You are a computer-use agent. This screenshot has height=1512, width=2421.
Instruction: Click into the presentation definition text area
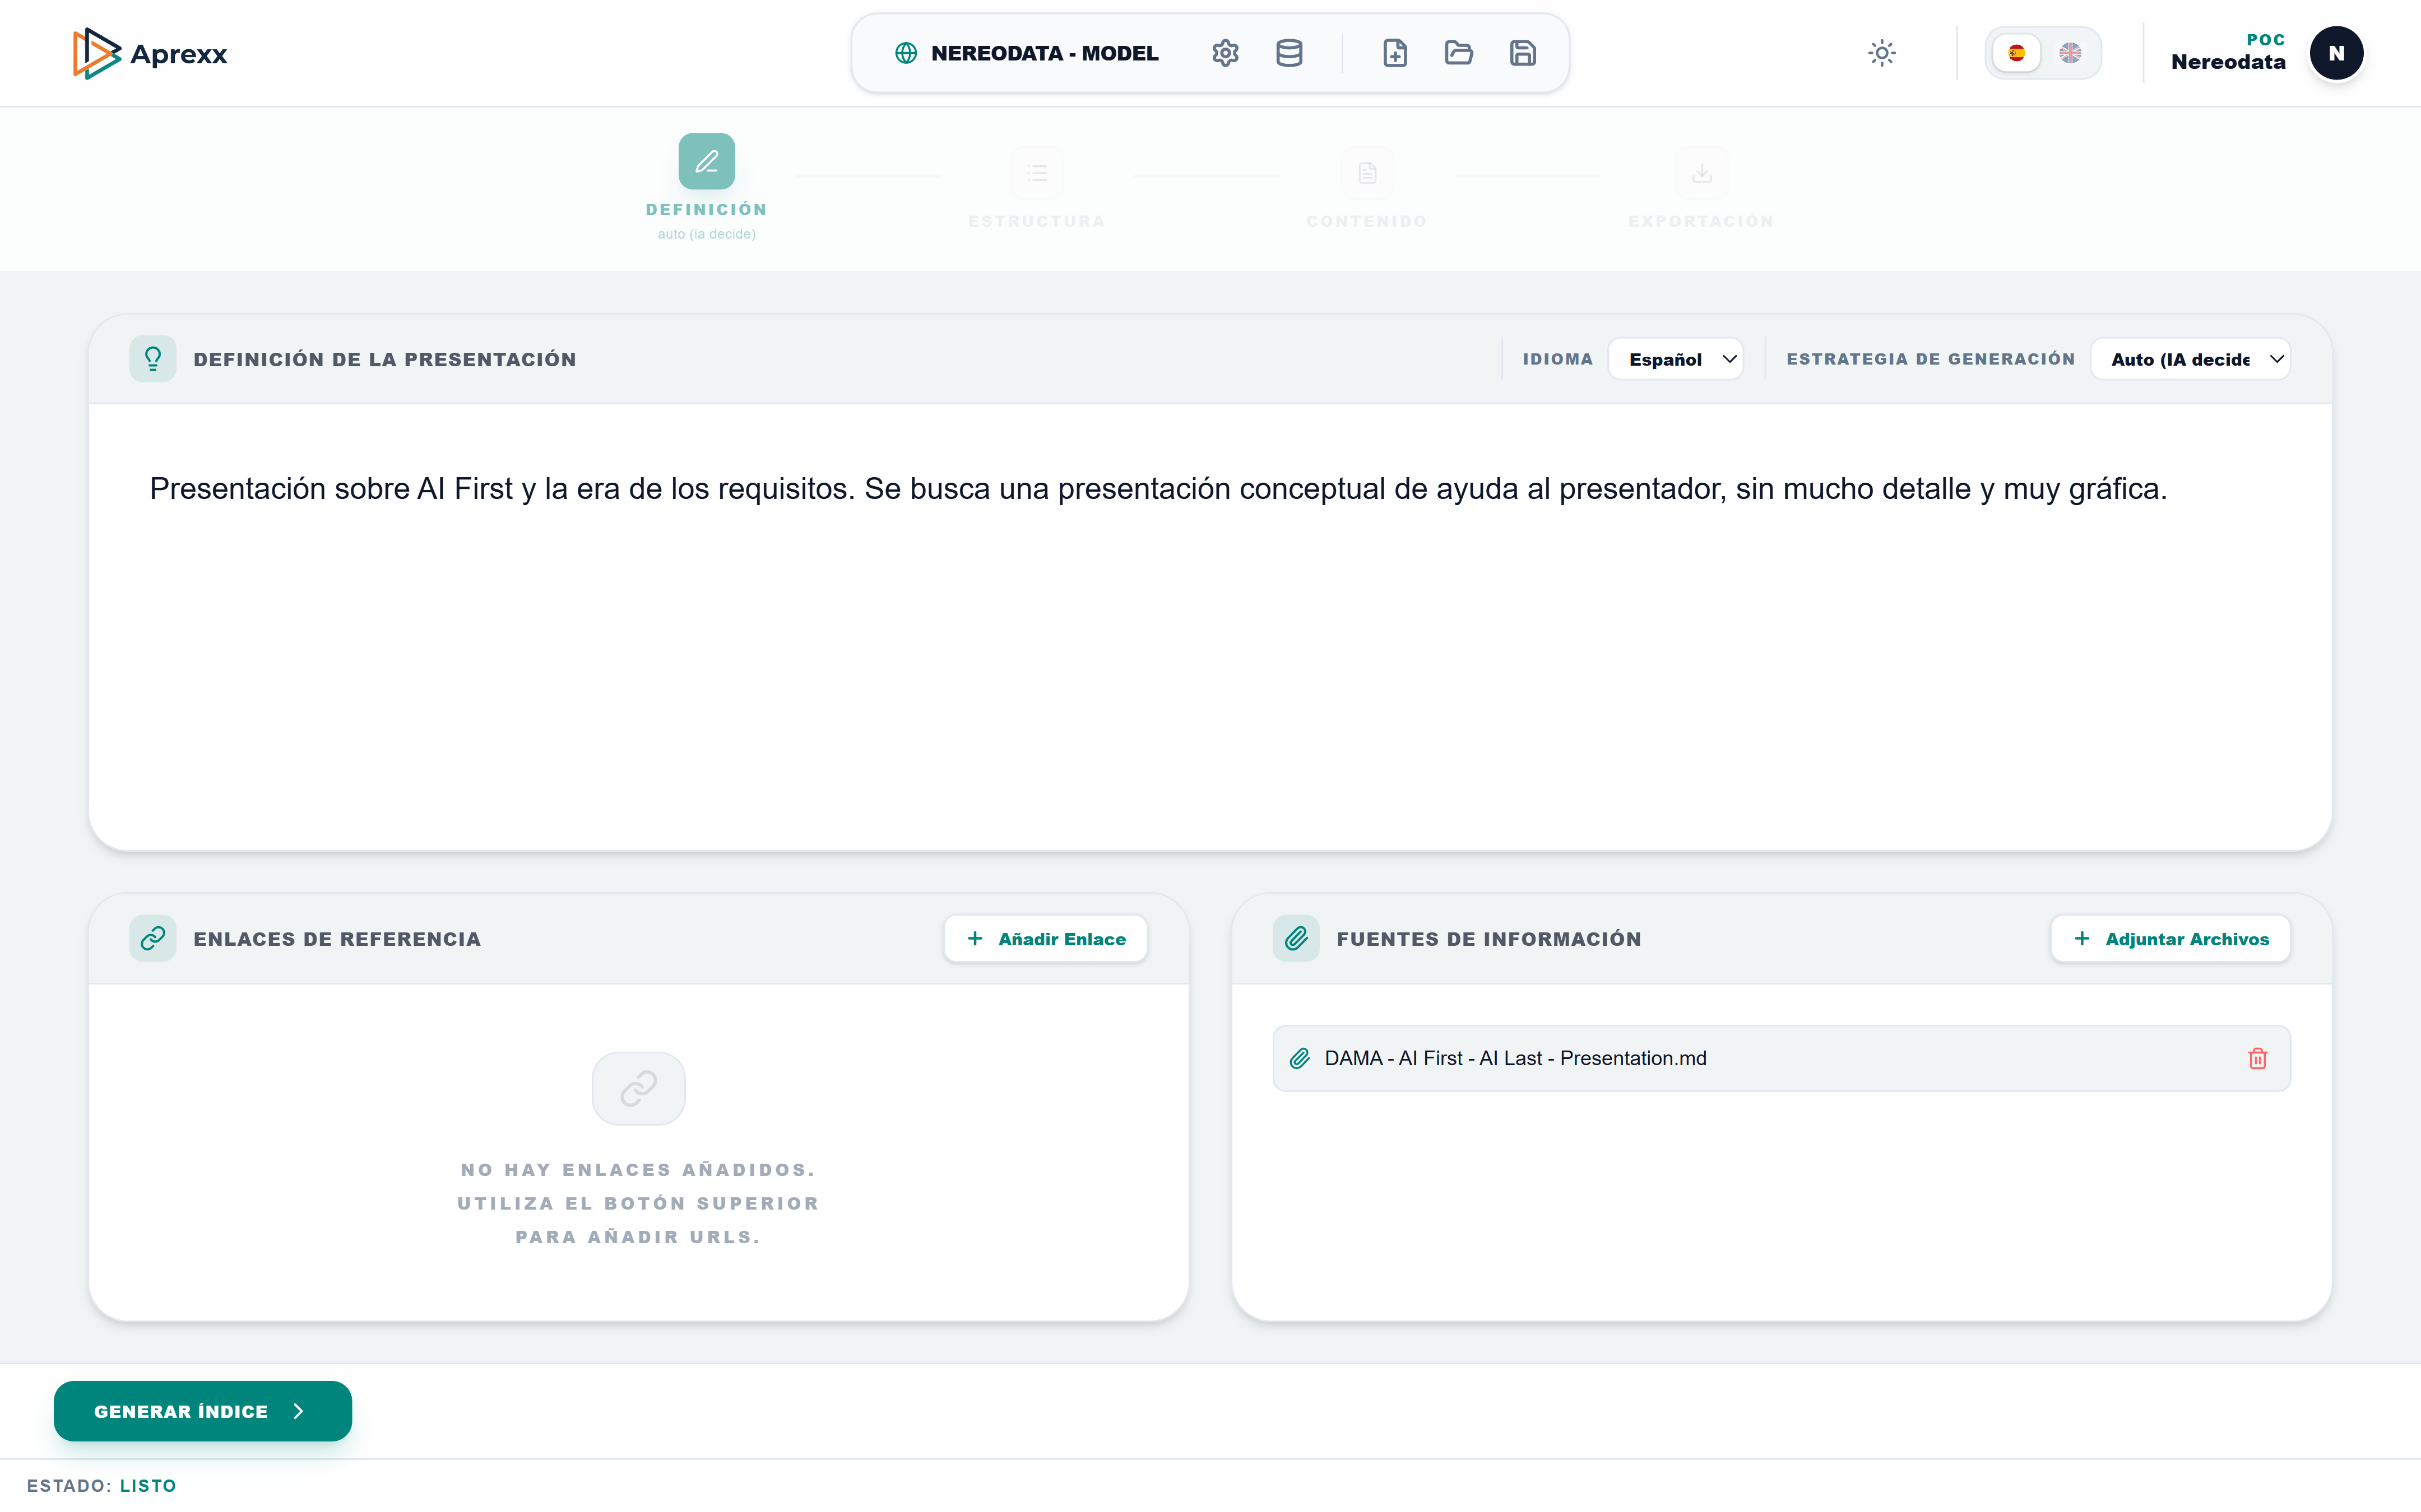[x=1210, y=628]
